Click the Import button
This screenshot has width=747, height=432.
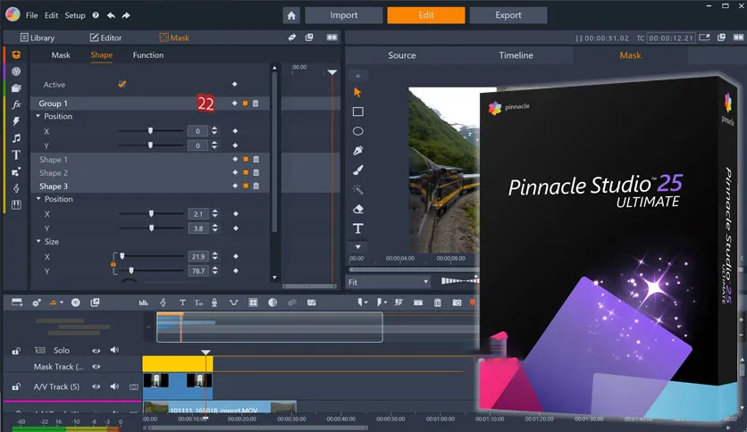pos(343,15)
